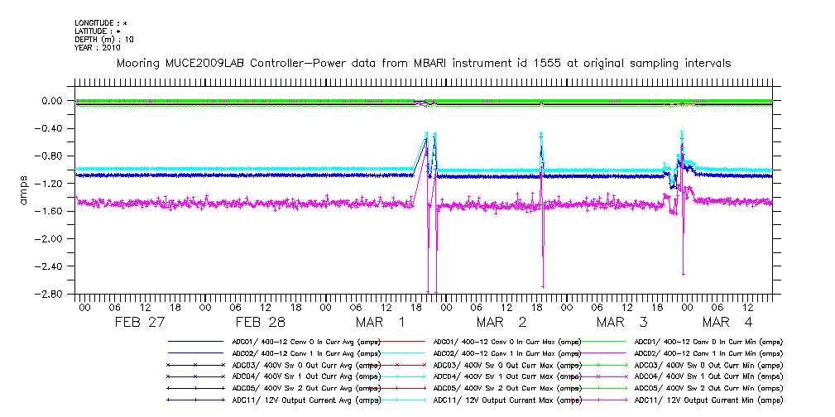Select ADC04 400V Sw 1 Out Curr Max legend entry

coord(508,376)
